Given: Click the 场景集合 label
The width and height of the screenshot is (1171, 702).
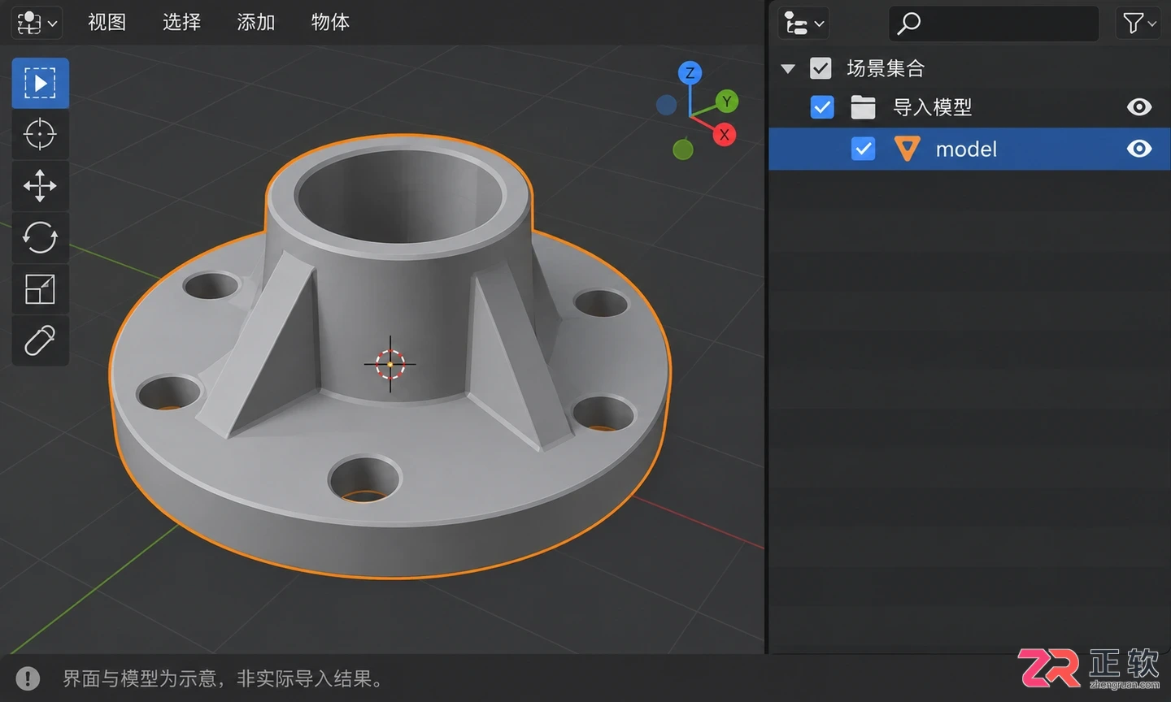Looking at the screenshot, I should pos(886,68).
